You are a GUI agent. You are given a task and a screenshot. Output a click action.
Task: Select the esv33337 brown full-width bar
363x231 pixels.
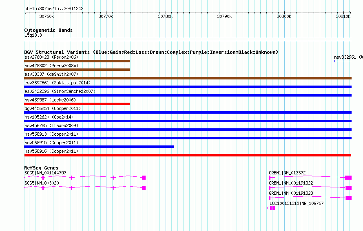(x=188, y=78)
